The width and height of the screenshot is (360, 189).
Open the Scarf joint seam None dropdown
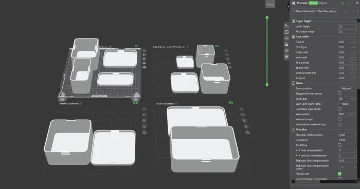point(347,104)
